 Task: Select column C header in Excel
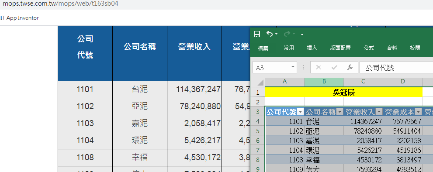[364, 82]
